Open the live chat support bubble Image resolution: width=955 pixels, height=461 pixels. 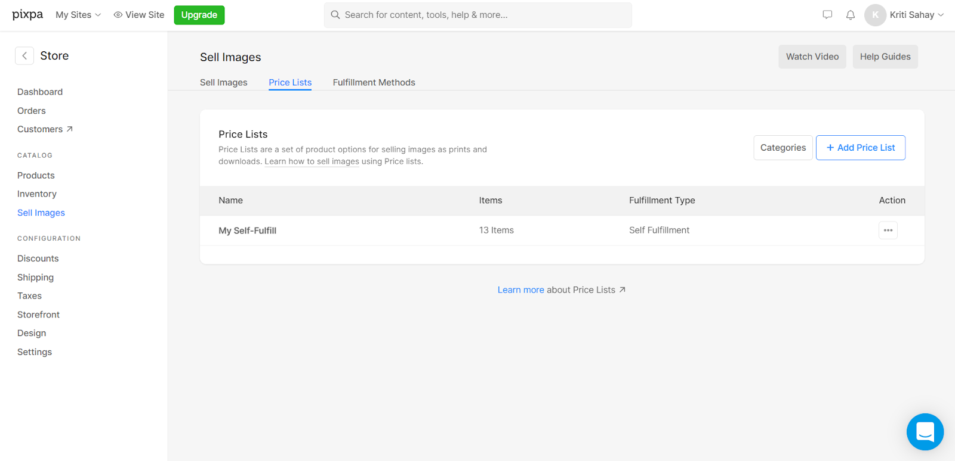tap(925, 432)
